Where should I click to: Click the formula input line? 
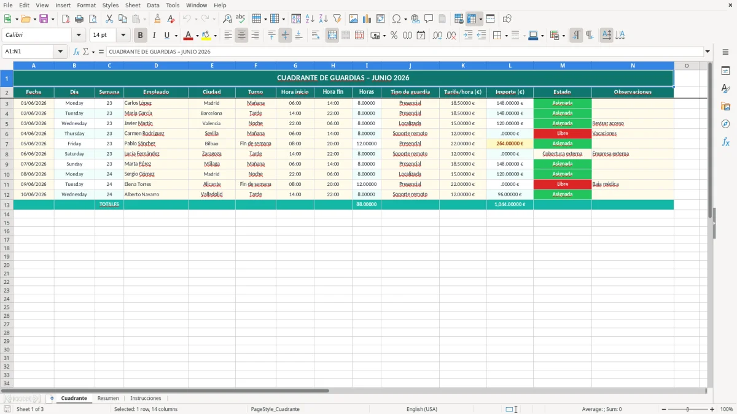tap(405, 52)
